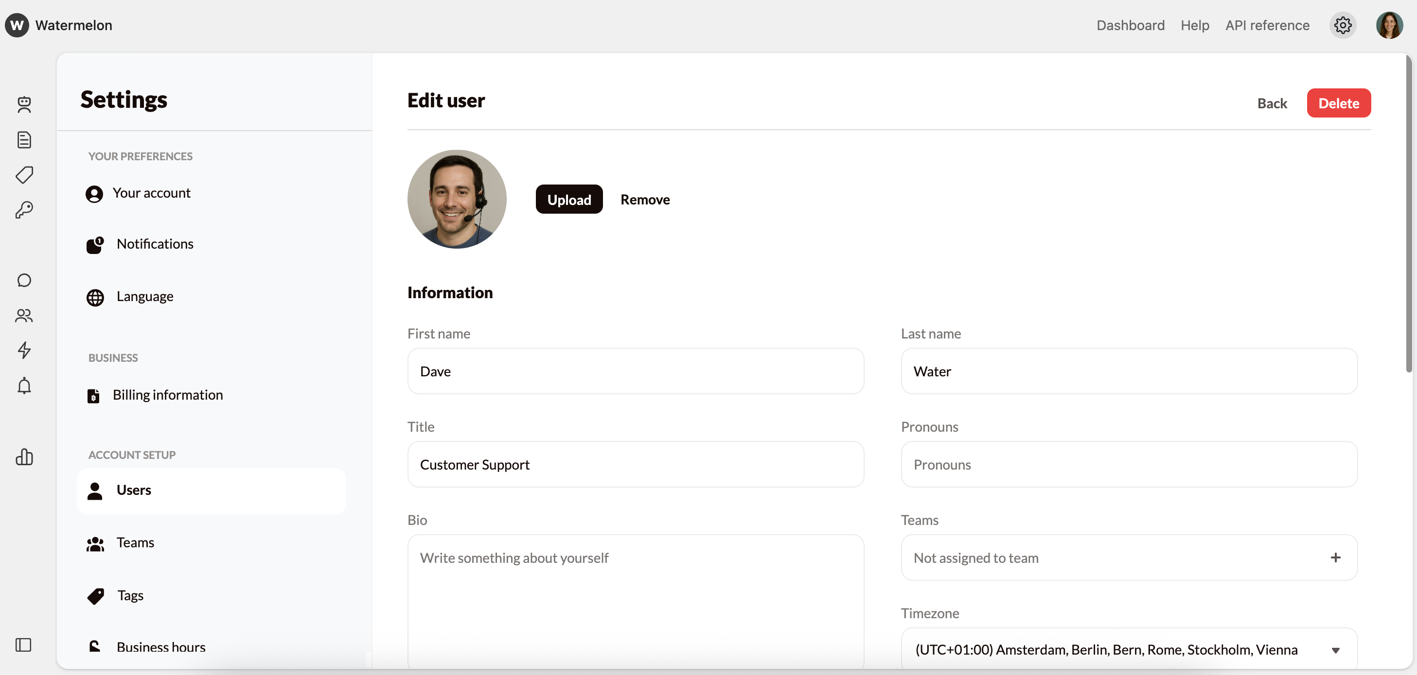Click your profile avatar at top right
1417x675 pixels.
[x=1389, y=25]
